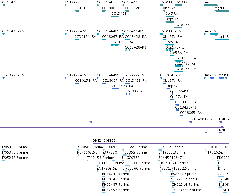229x194 pixels.
Task: Select the RE72102.5prime EST label
Action: [x=90, y=152]
